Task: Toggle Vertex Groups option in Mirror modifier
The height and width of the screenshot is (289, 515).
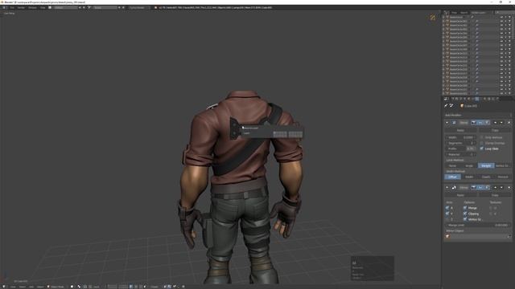Action: [465, 219]
